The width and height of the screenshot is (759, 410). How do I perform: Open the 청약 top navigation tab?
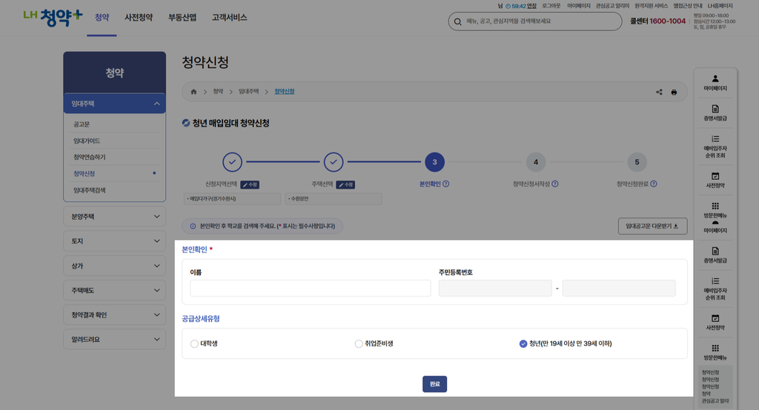coord(102,18)
